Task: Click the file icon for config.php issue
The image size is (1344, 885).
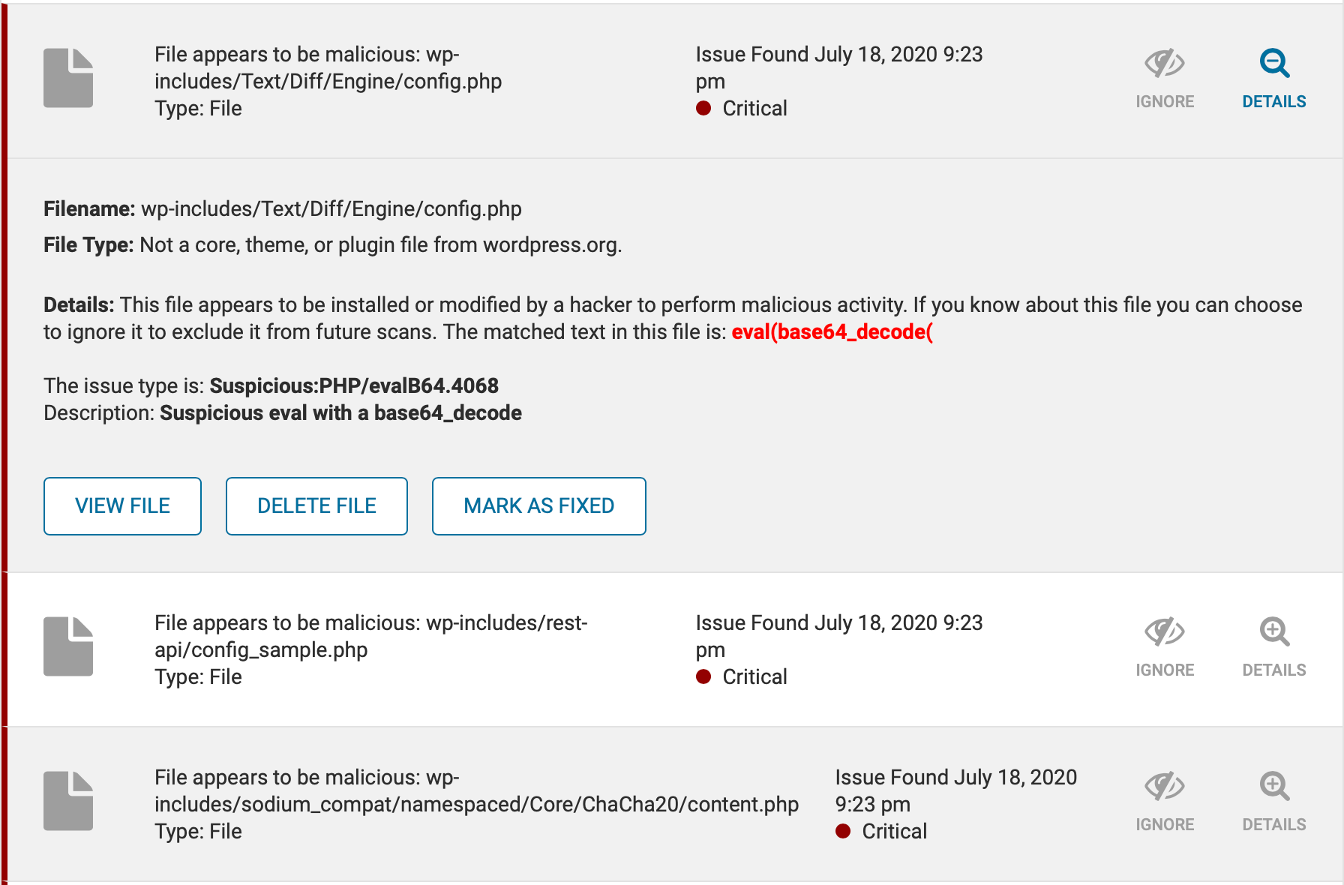Action: (x=68, y=76)
